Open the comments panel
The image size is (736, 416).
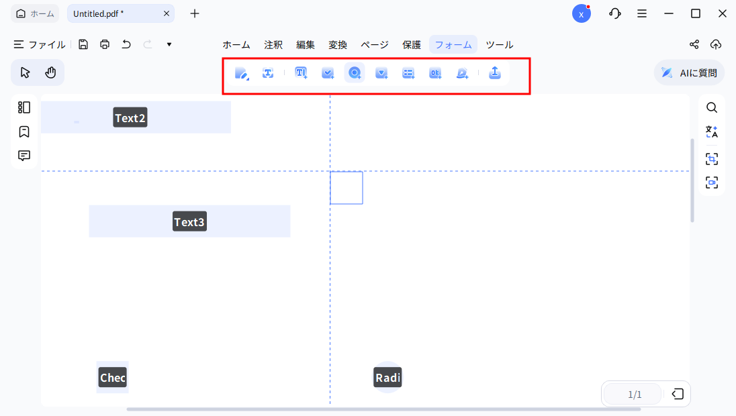pos(24,155)
